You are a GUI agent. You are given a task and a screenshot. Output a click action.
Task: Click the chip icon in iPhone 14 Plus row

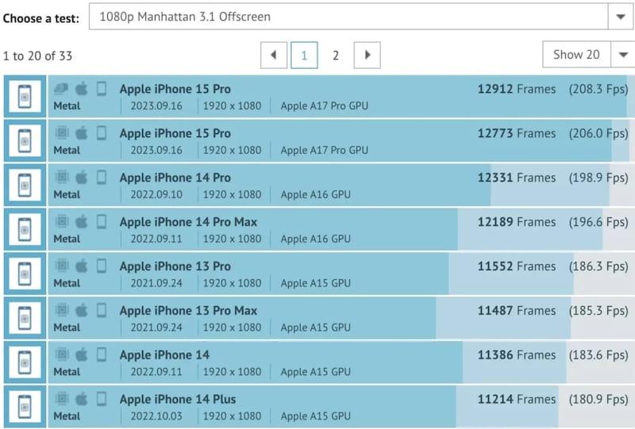point(62,399)
